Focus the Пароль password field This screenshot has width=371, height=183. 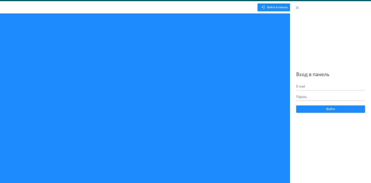coord(330,97)
